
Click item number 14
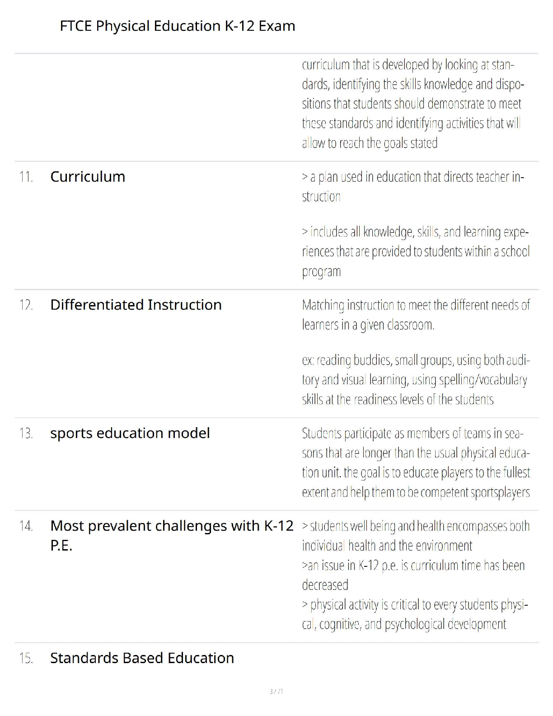click(x=26, y=526)
